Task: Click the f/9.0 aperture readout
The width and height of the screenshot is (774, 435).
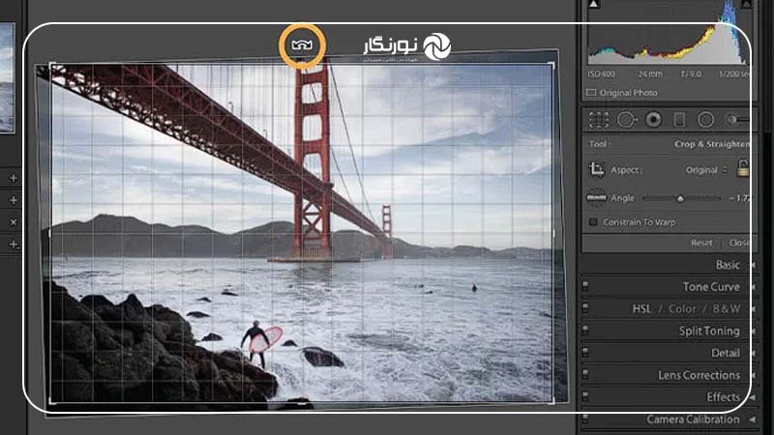Action: click(x=691, y=74)
